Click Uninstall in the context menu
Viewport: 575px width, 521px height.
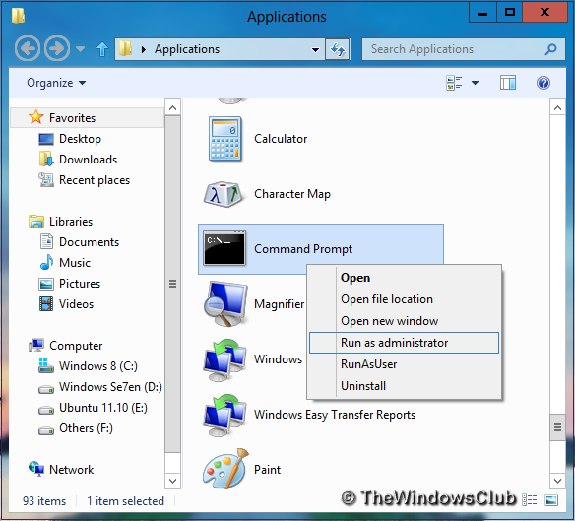363,386
